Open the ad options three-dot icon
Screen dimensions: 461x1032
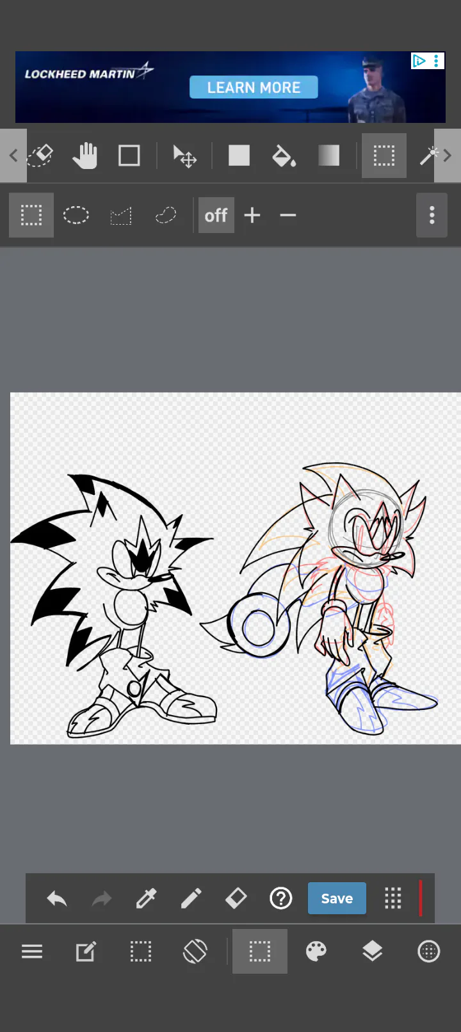pyautogui.click(x=437, y=61)
